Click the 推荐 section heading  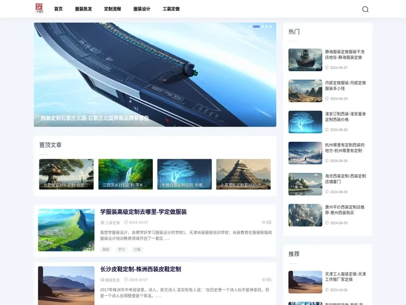tap(294, 254)
